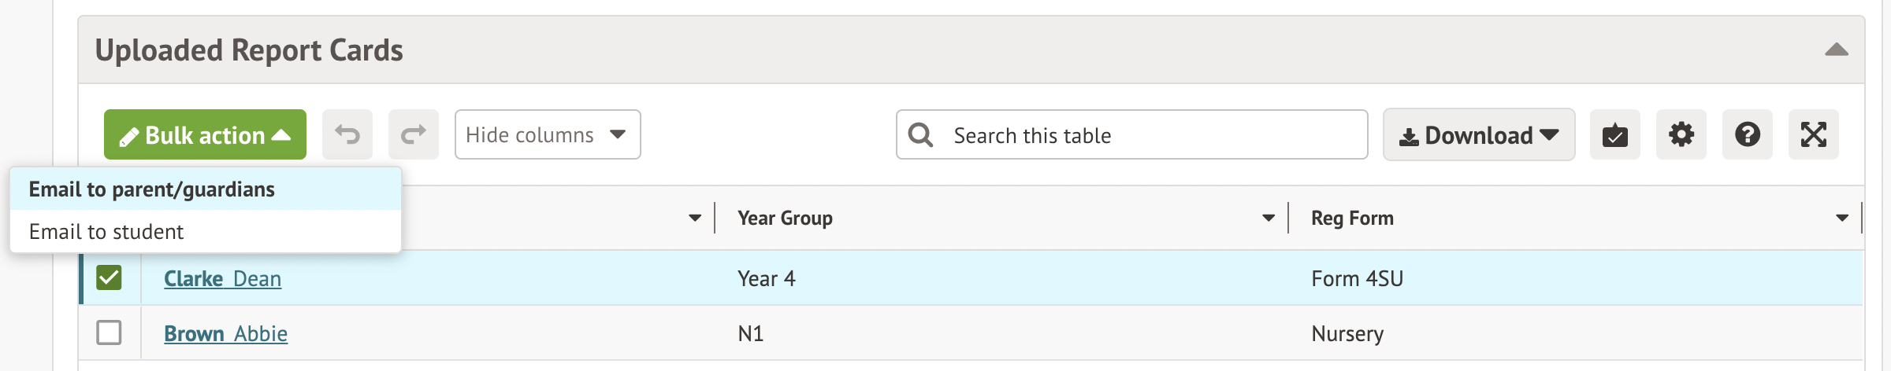The image size is (1891, 371).
Task: Uncheck the Clarke Dean row checkbox
Action: (109, 277)
